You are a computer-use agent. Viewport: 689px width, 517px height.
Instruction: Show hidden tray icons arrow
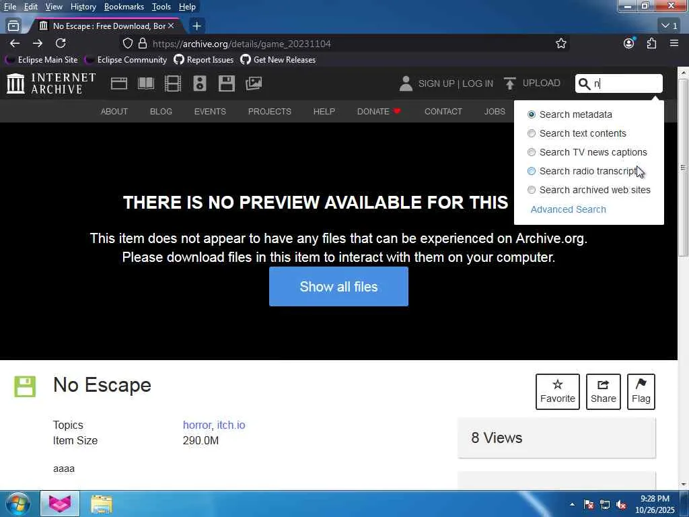coord(572,505)
